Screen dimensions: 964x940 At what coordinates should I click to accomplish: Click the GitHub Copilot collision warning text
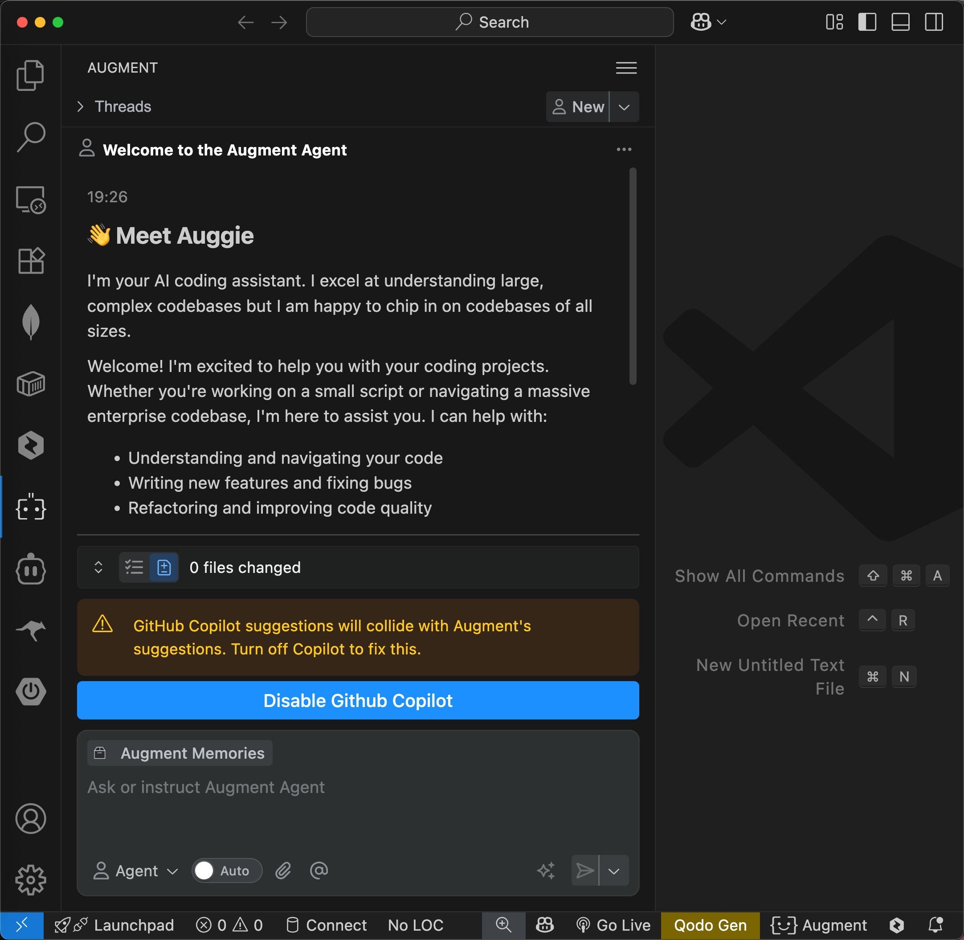pos(332,638)
